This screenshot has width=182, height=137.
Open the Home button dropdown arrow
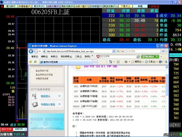coord(114,62)
